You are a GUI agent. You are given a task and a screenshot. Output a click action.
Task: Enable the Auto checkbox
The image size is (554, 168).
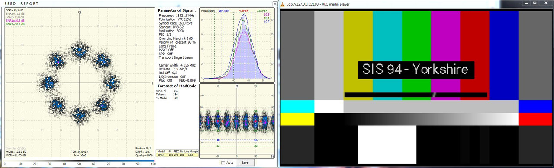tap(223, 163)
